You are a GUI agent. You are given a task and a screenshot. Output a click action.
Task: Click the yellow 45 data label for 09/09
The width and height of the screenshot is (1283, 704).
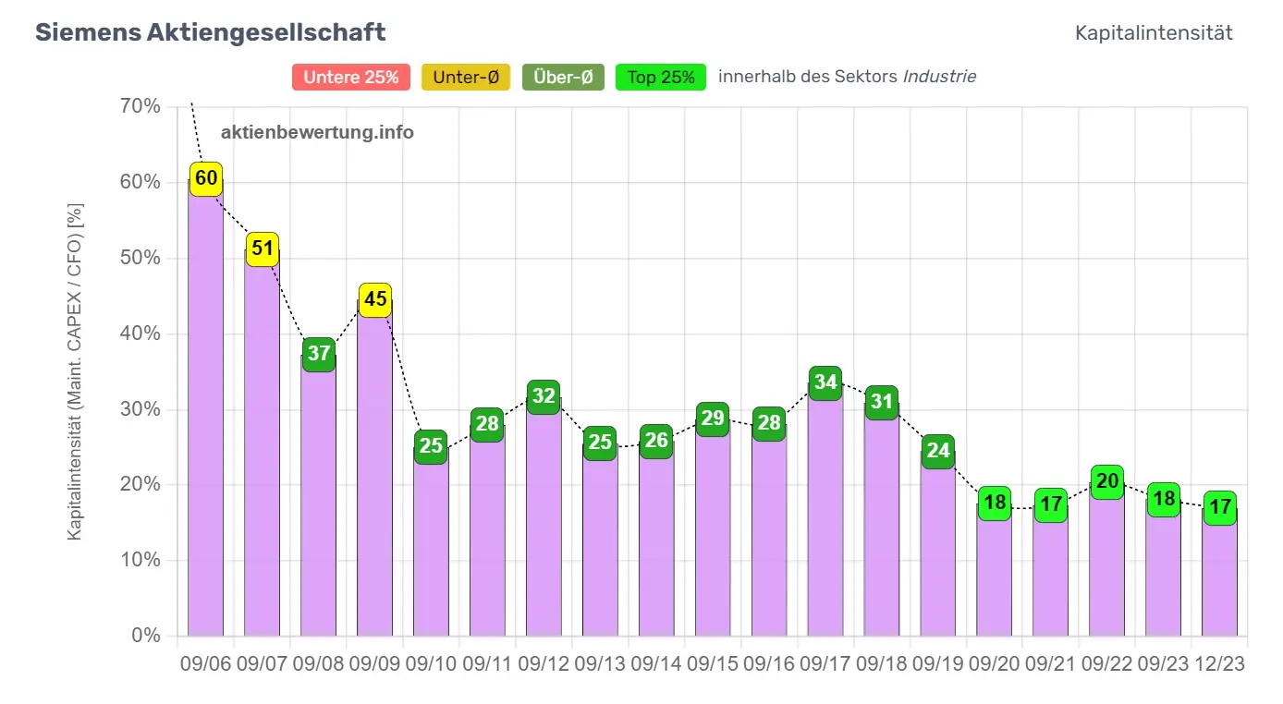pos(375,299)
